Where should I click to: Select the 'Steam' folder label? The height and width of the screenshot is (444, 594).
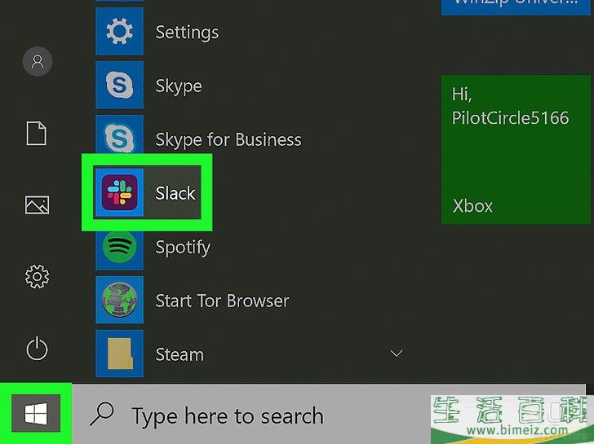tap(180, 354)
